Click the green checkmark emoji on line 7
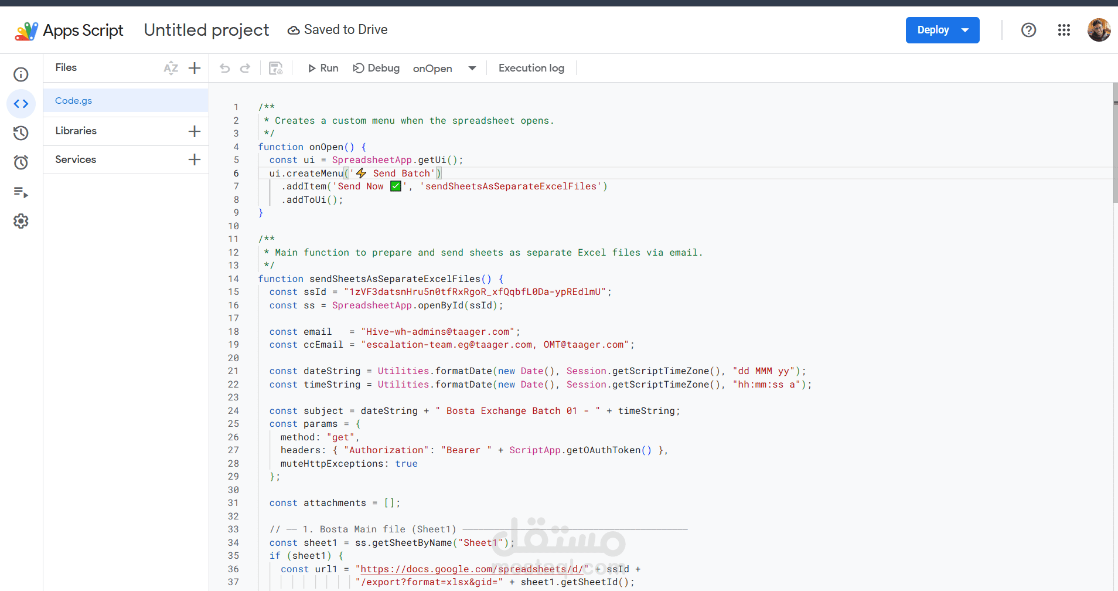1118x591 pixels. point(396,186)
